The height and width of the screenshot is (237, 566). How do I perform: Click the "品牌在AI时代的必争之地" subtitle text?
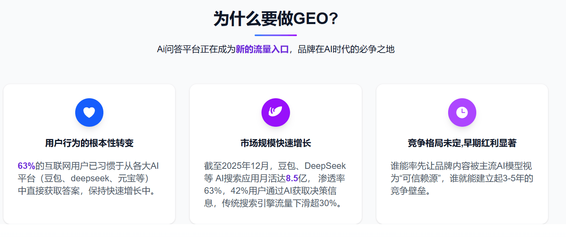click(x=346, y=49)
